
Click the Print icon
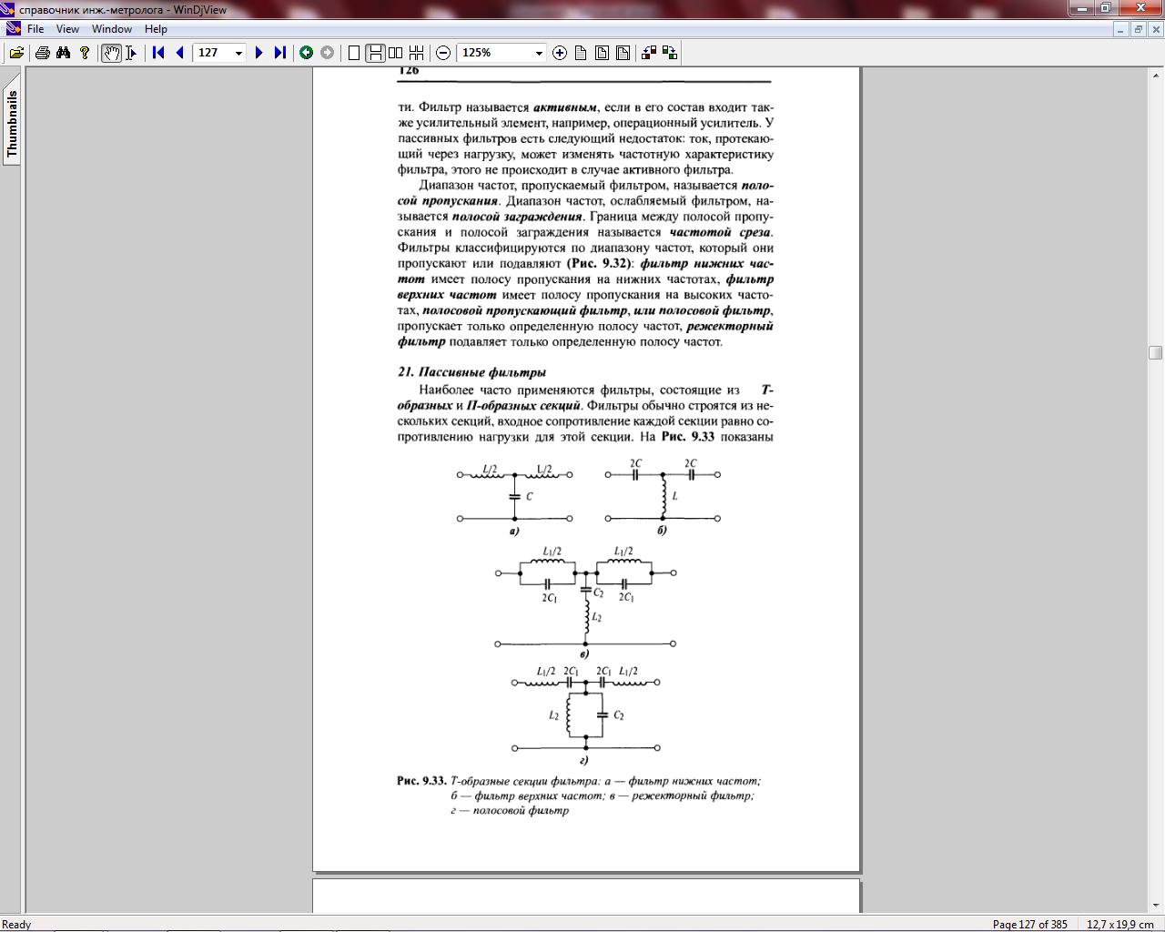click(x=43, y=53)
